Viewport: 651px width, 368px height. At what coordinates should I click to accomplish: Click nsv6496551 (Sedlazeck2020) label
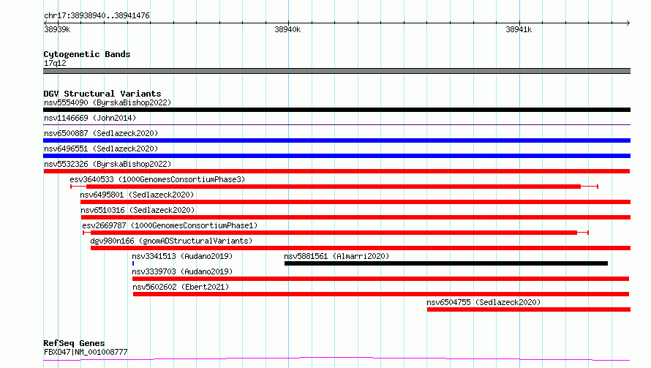101,149
